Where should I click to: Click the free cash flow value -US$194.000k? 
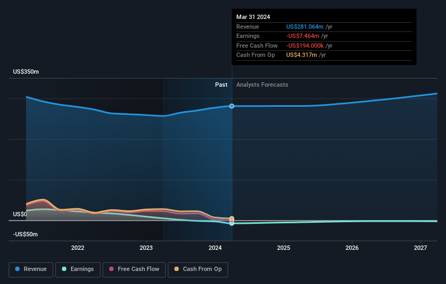tap(305, 46)
